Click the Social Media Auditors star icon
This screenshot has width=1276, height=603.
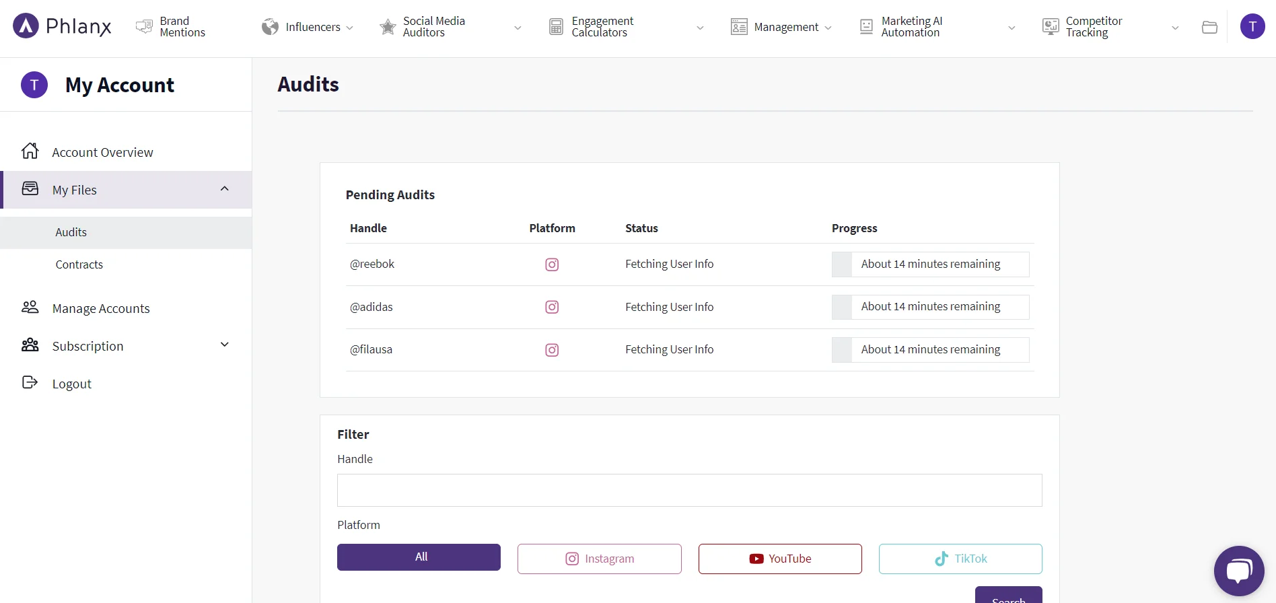388,27
